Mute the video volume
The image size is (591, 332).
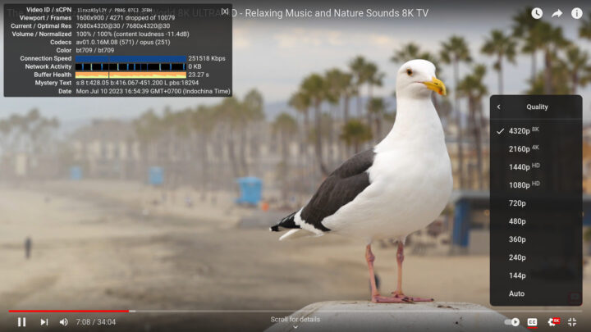click(x=64, y=322)
